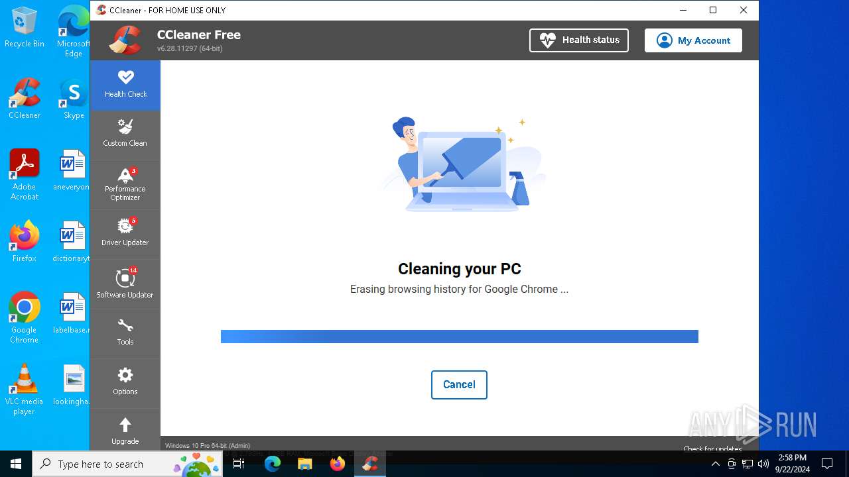Open File Explorer from the taskbar

304,464
